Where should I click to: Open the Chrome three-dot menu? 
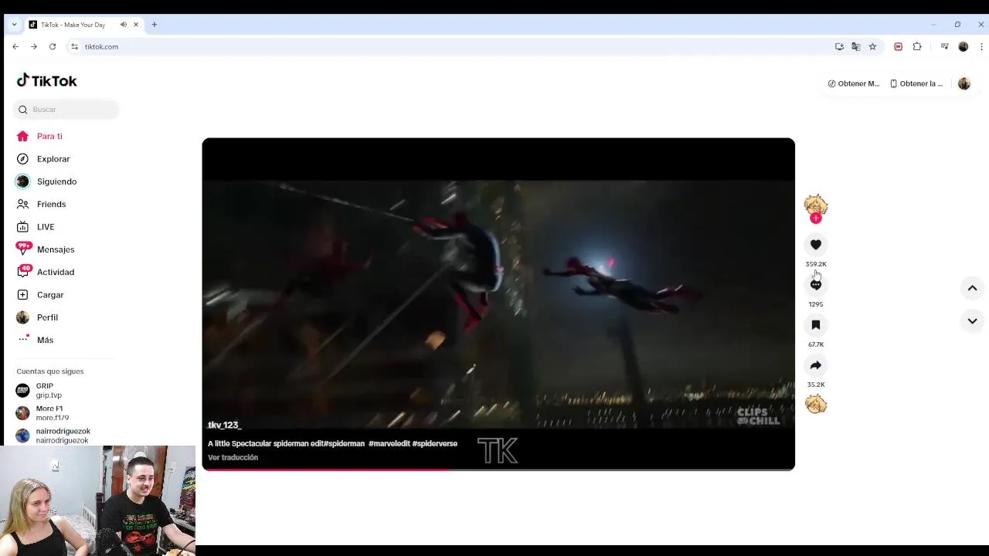(x=981, y=47)
